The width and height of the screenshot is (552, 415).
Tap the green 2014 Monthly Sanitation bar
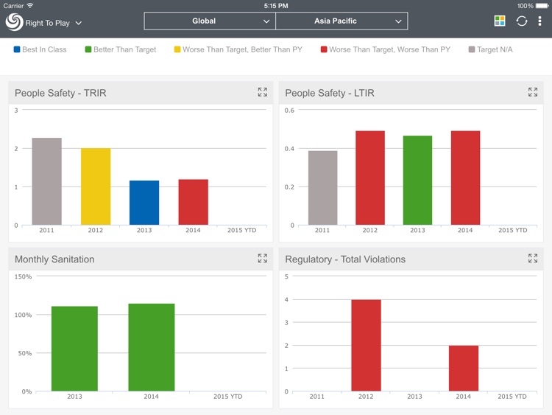pyautogui.click(x=151, y=347)
